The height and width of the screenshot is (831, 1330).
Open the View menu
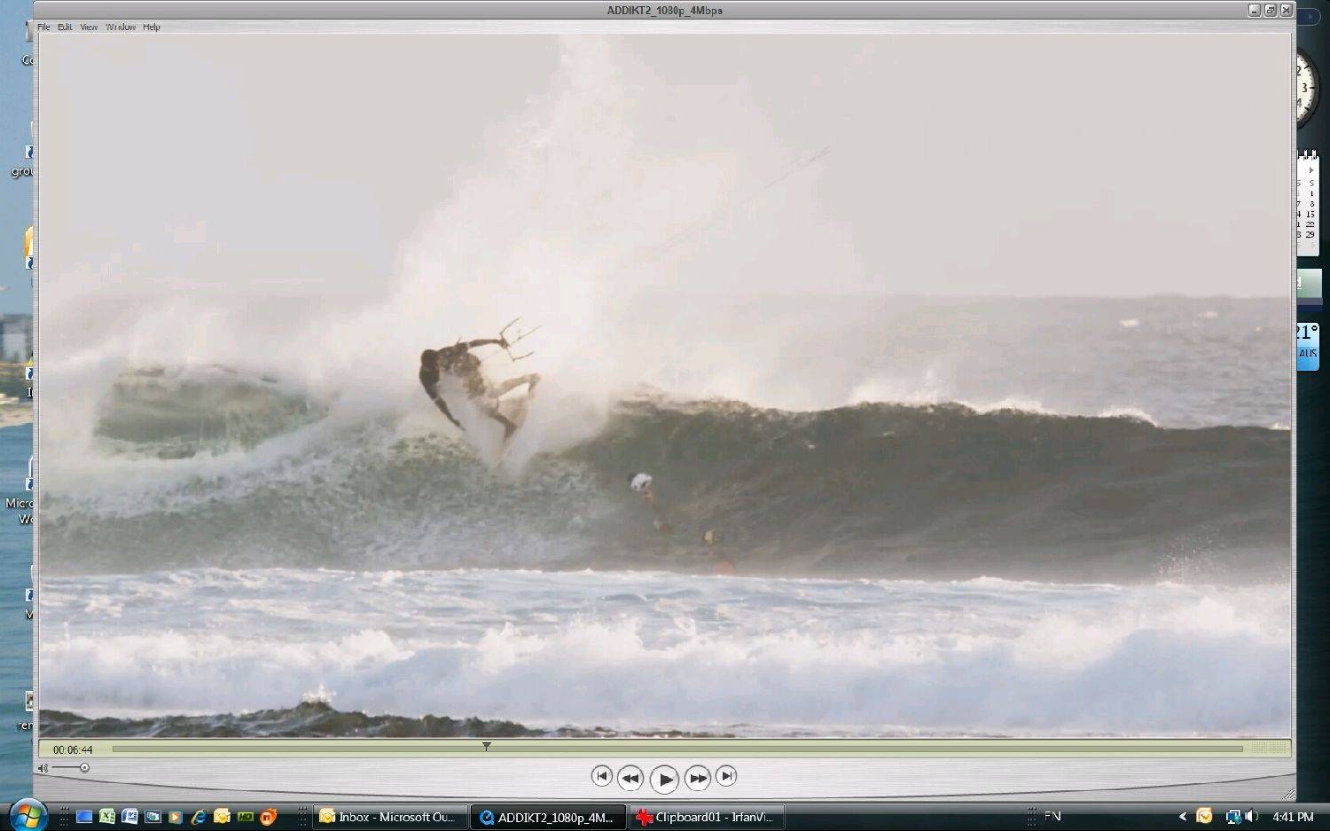pos(89,27)
